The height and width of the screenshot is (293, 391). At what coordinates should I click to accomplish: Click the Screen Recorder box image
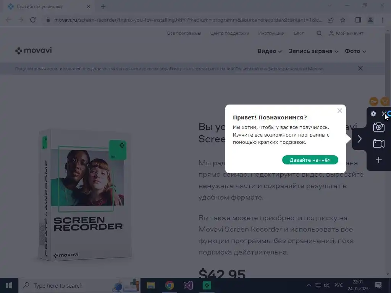85,194
